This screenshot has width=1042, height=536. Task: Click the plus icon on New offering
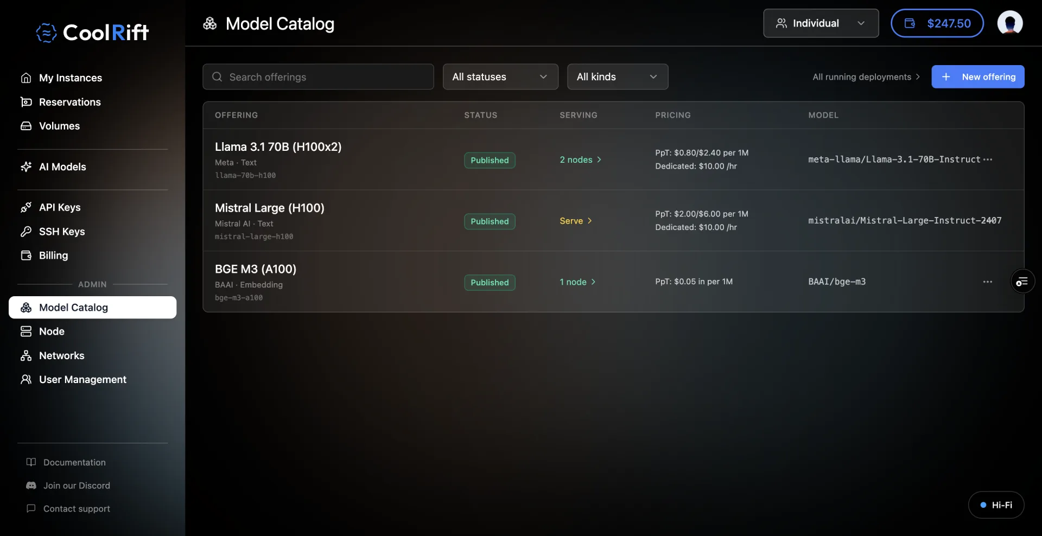(x=946, y=77)
